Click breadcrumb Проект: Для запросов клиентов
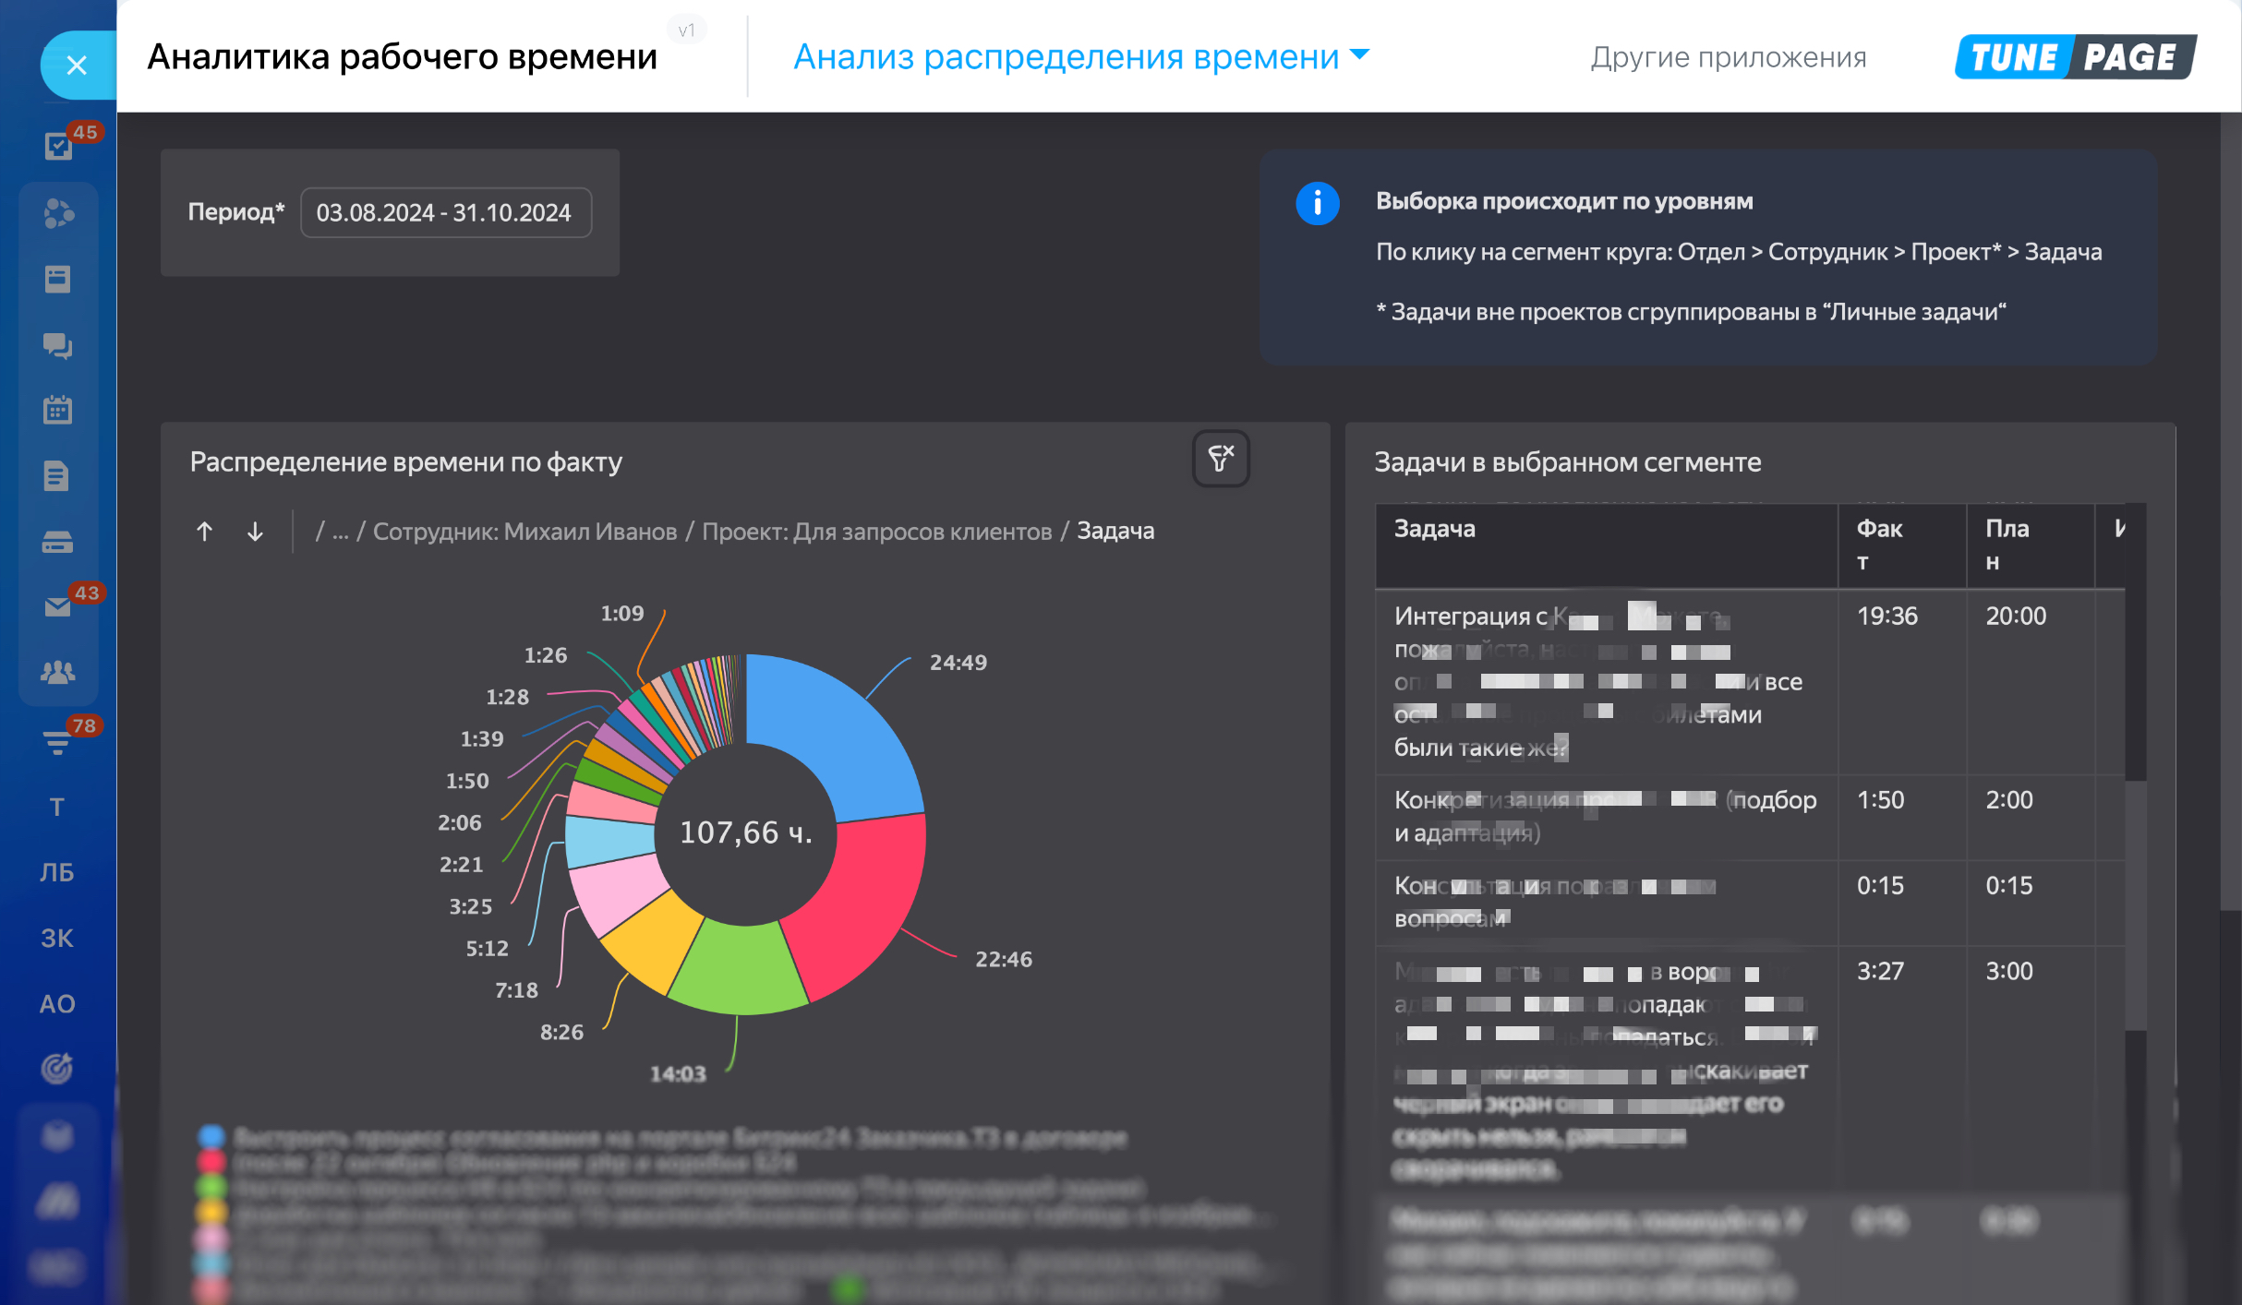The width and height of the screenshot is (2242, 1305). [x=876, y=532]
